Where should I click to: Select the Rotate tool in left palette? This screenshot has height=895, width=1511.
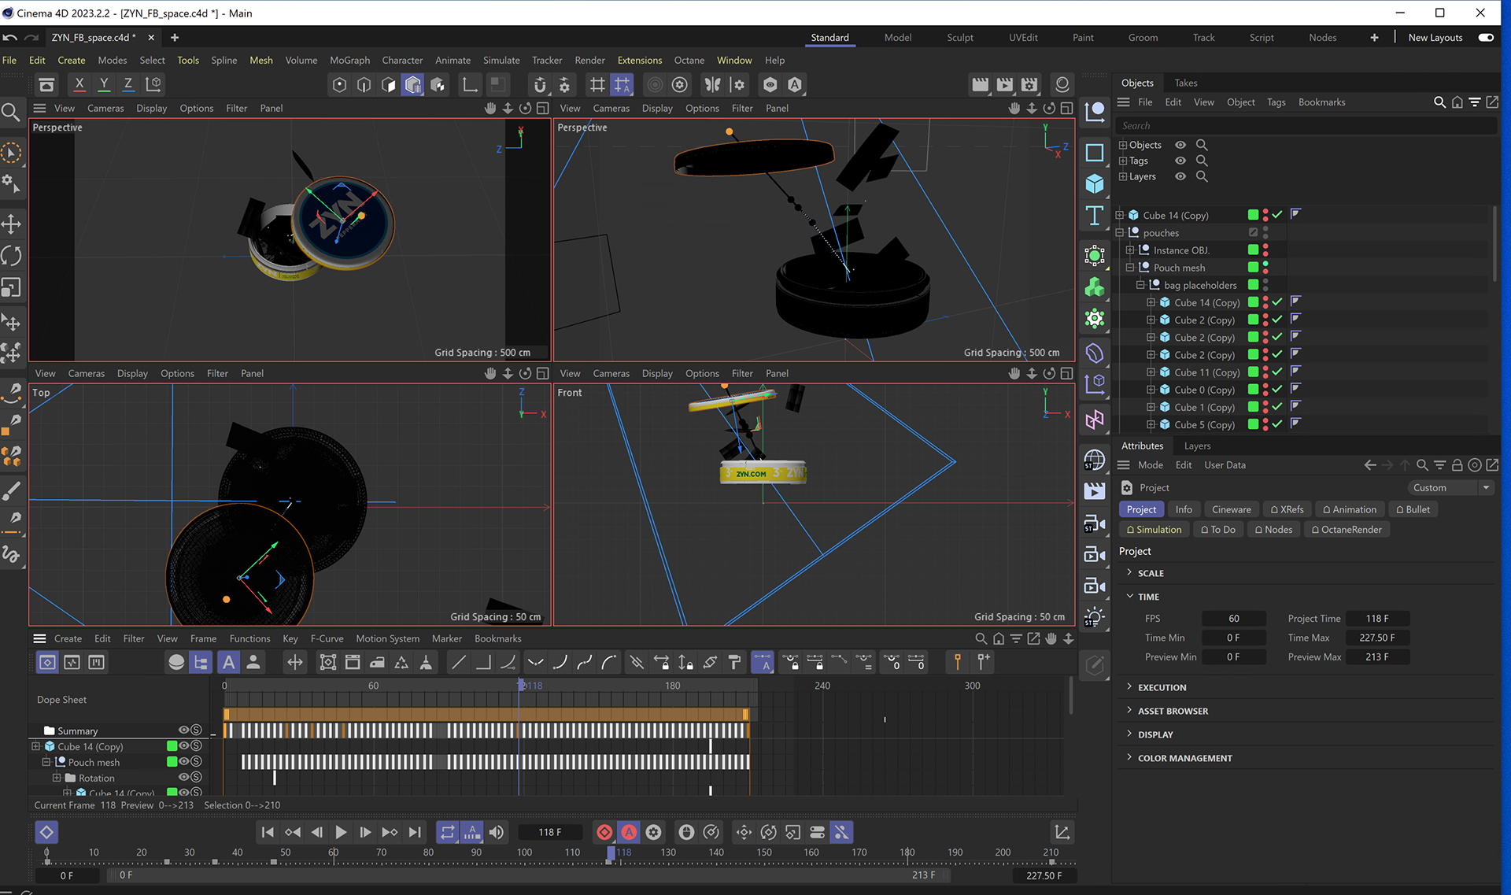coord(11,256)
